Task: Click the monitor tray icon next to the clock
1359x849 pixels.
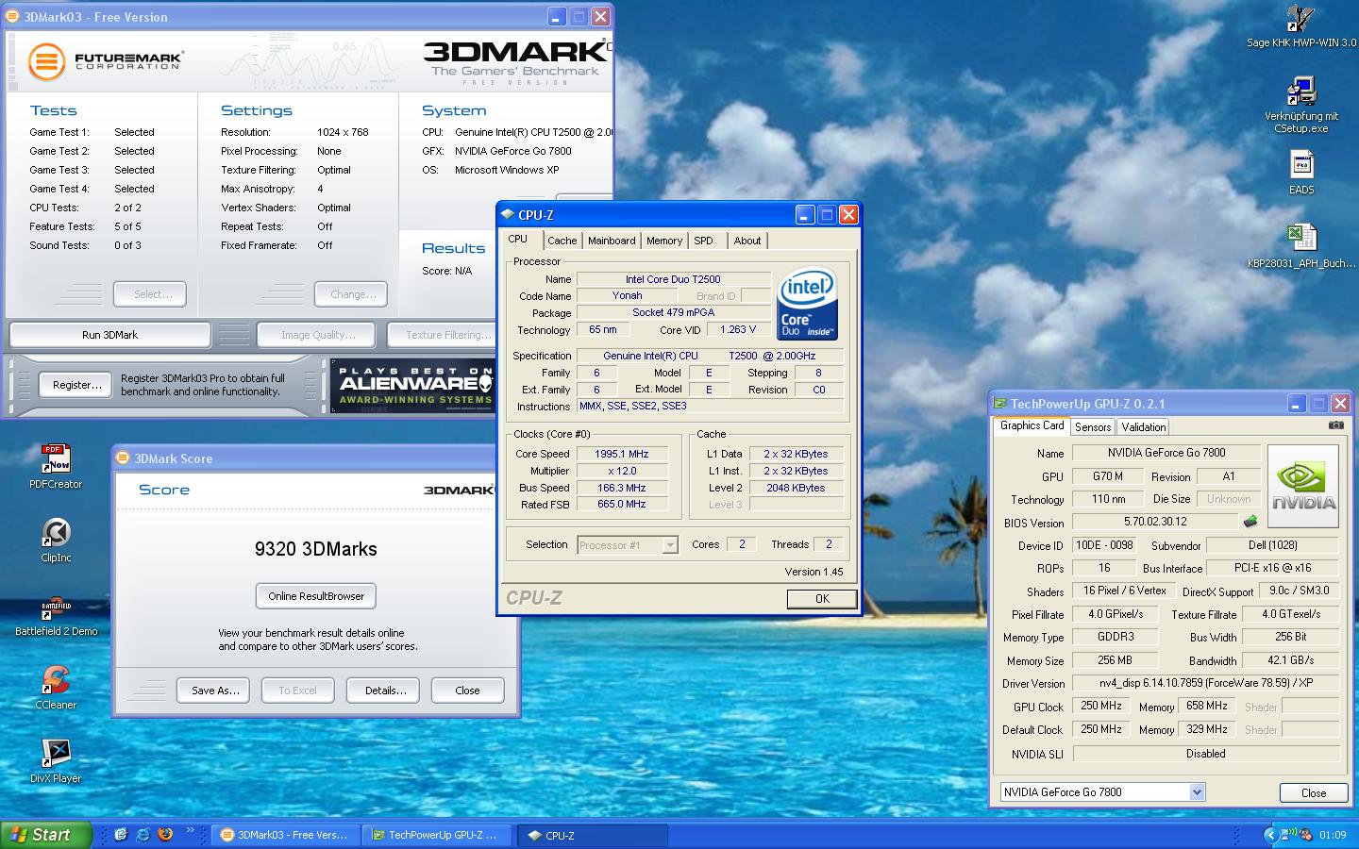Action: tap(1289, 835)
